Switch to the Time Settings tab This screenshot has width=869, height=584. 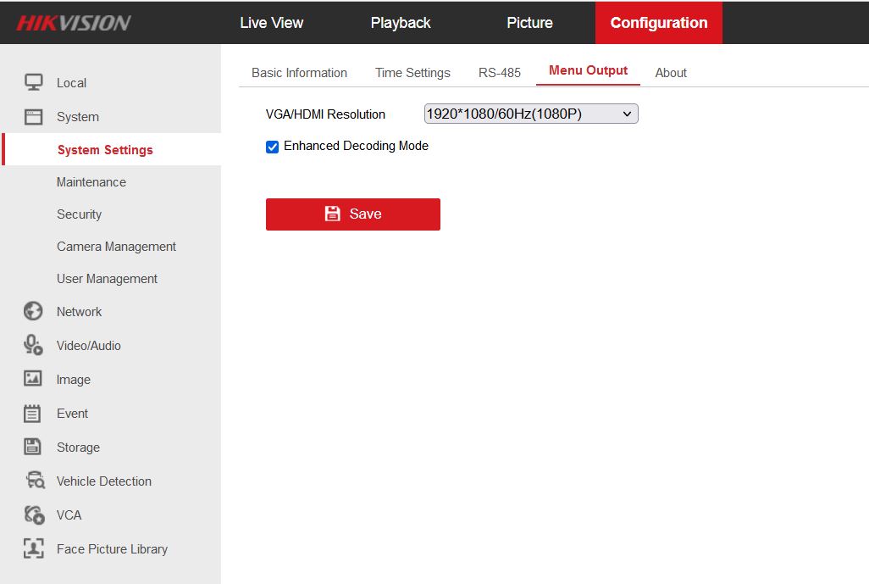412,73
